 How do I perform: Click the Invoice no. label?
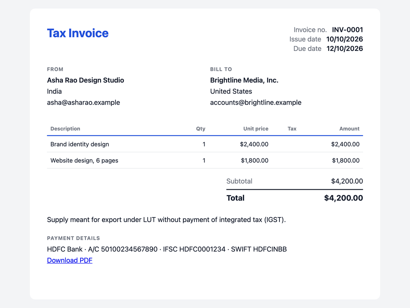[x=310, y=30]
